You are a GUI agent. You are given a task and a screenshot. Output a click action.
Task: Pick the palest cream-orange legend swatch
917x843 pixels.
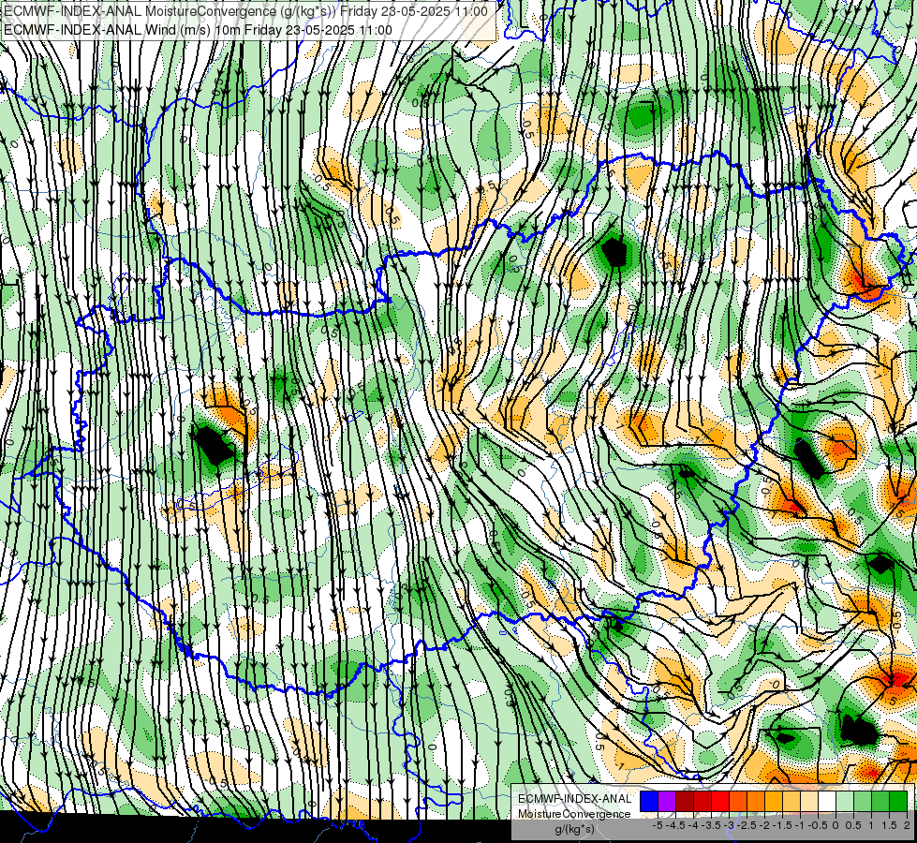tap(809, 802)
